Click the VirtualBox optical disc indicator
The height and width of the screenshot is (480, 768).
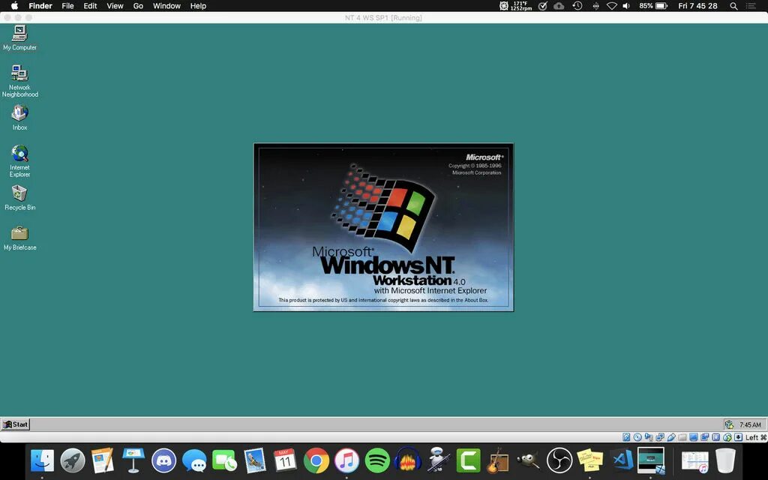tap(637, 437)
